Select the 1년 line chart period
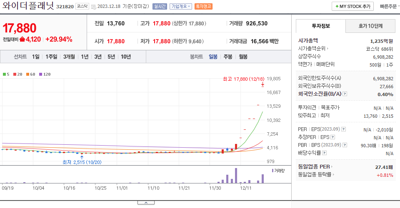 [x=85, y=57]
